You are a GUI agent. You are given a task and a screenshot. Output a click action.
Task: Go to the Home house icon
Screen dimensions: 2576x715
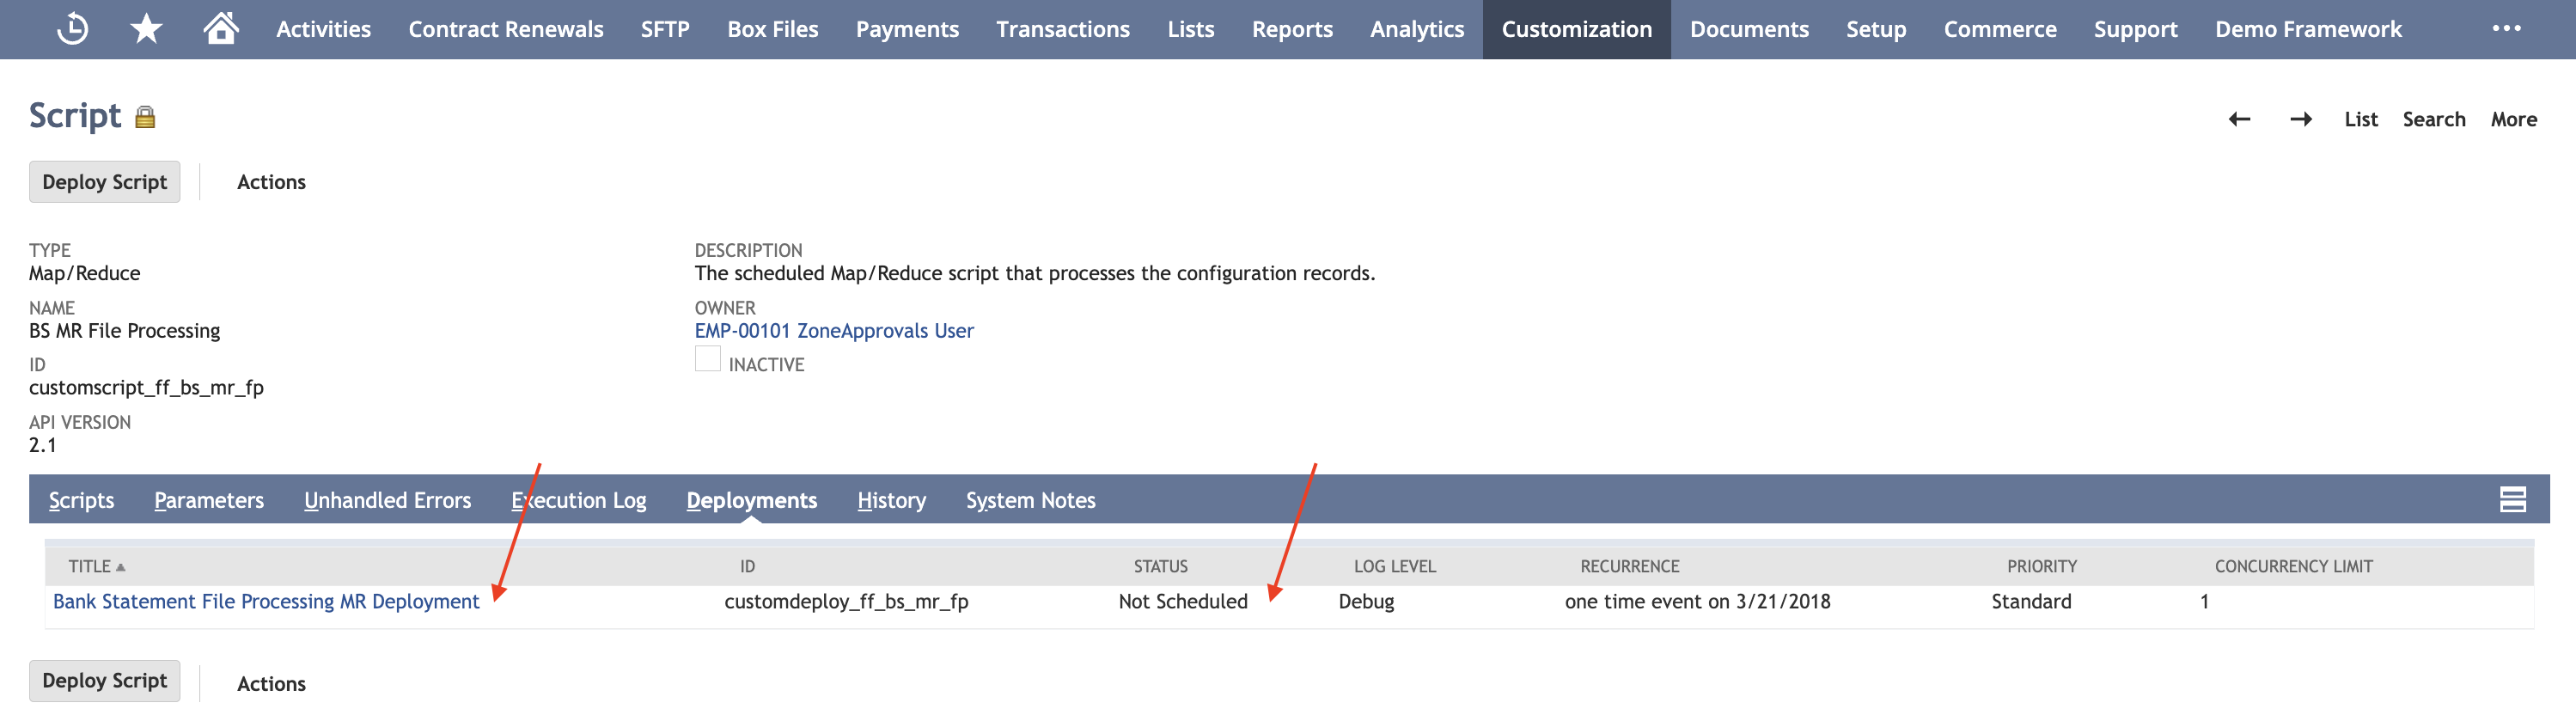point(221,28)
